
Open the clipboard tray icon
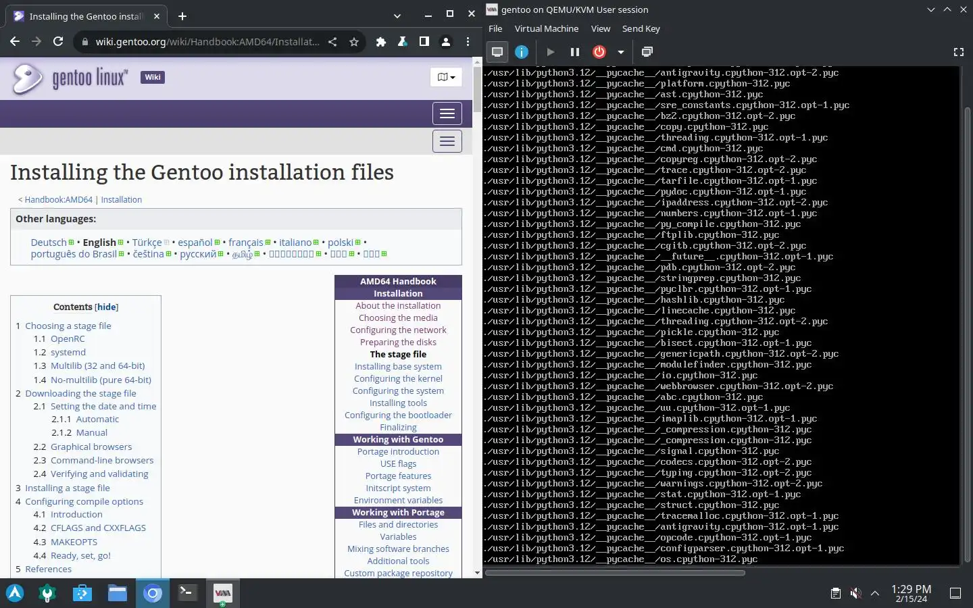836,593
